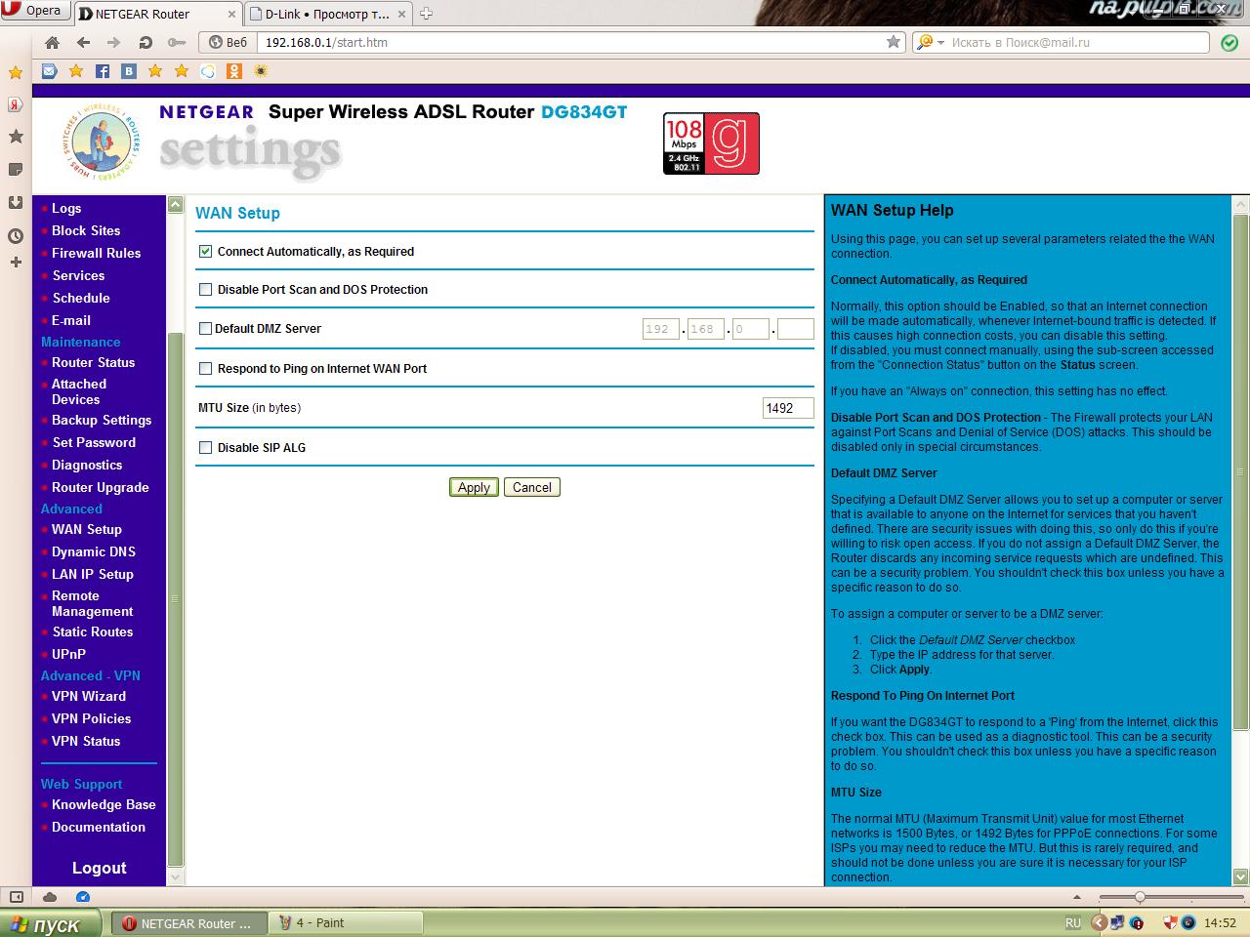The width and height of the screenshot is (1250, 937).
Task: Click the Opera Turbo speedometer icon
Action: pos(82,897)
